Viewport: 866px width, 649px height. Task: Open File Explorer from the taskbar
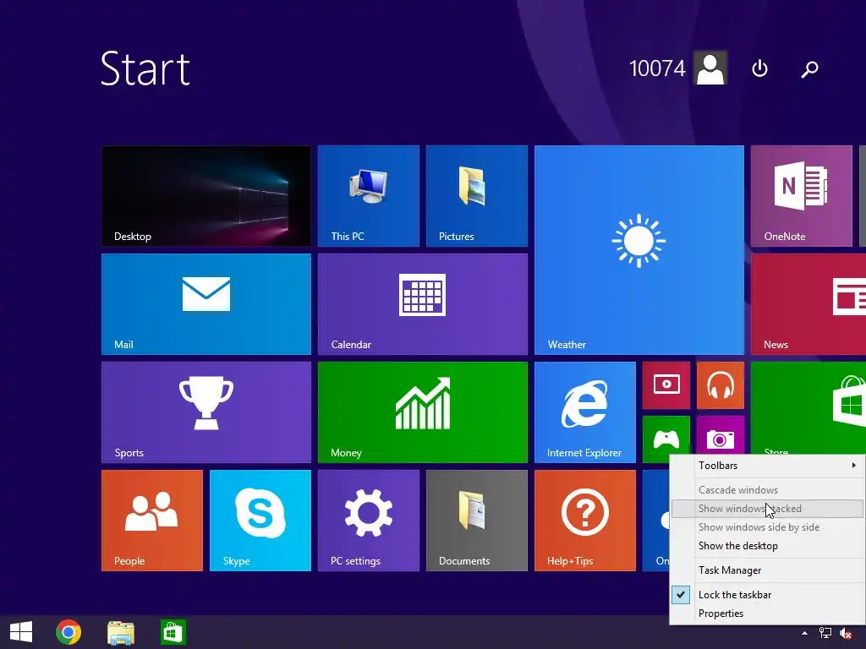click(x=120, y=632)
